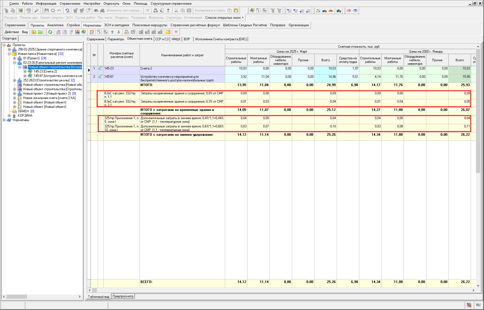Collapse the Новая папка tree folder
Image resolution: width=484 pixels, height=310 pixels.
click(x=9, y=54)
